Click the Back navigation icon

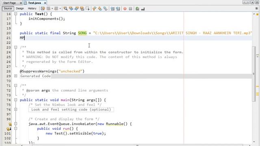(x=49, y=9)
